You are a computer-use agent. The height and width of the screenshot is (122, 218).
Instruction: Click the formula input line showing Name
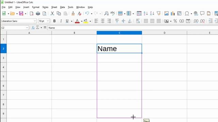pyautogui.click(x=133, y=28)
